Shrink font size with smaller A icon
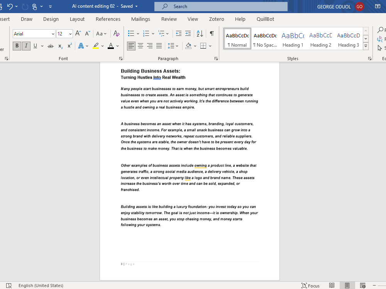The width and height of the screenshot is (386, 289). (x=88, y=34)
